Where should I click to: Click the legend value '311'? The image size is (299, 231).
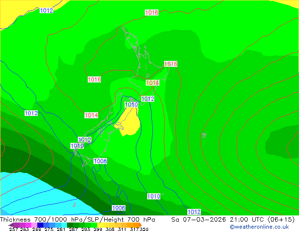click(122, 229)
